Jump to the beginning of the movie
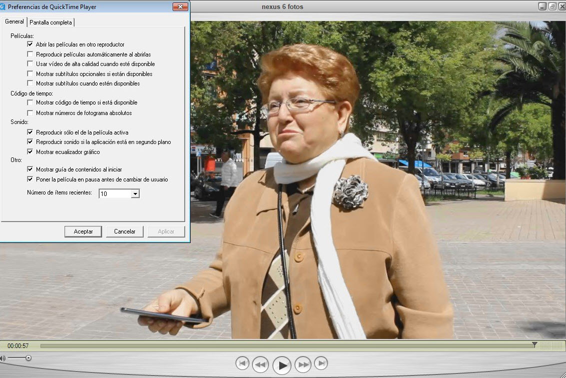 pyautogui.click(x=242, y=363)
